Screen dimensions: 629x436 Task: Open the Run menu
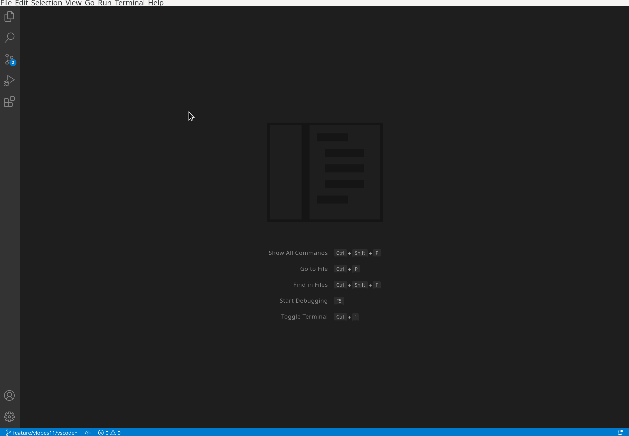tap(104, 3)
